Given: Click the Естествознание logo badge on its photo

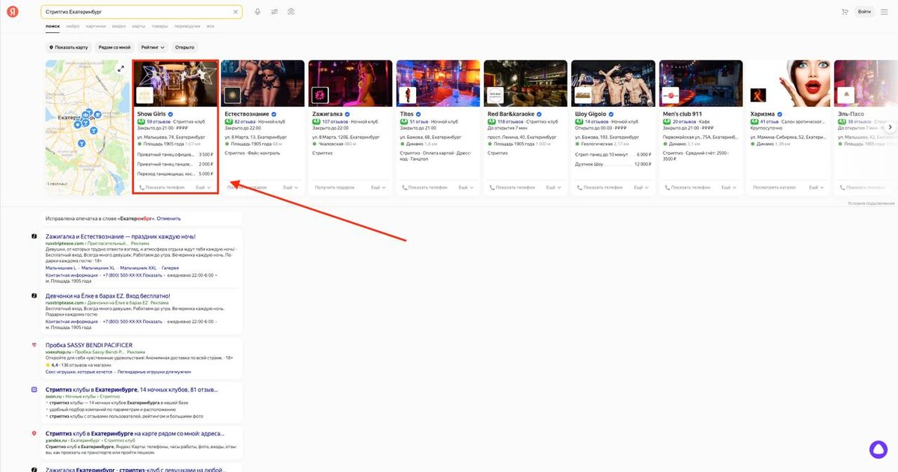Looking at the screenshot, I should [232, 96].
